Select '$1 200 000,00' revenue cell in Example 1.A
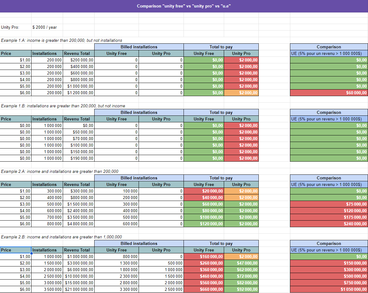The height and width of the screenshot is (293, 368). pos(79,93)
